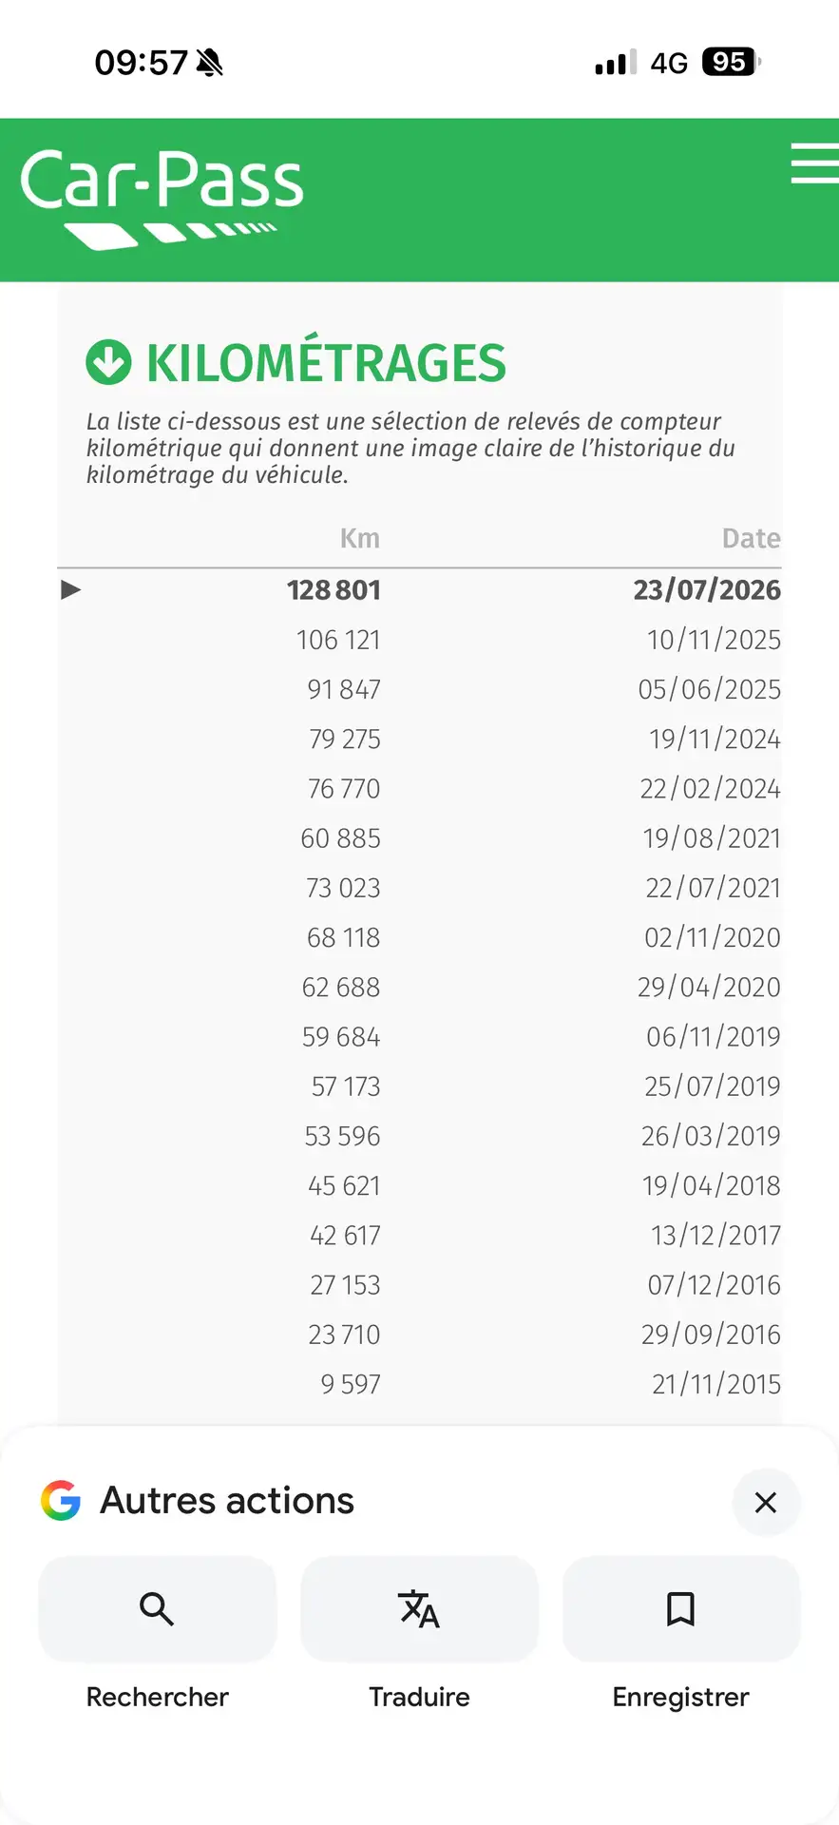Tap the silent bell icon in status bar
The width and height of the screenshot is (839, 1825).
point(209,63)
